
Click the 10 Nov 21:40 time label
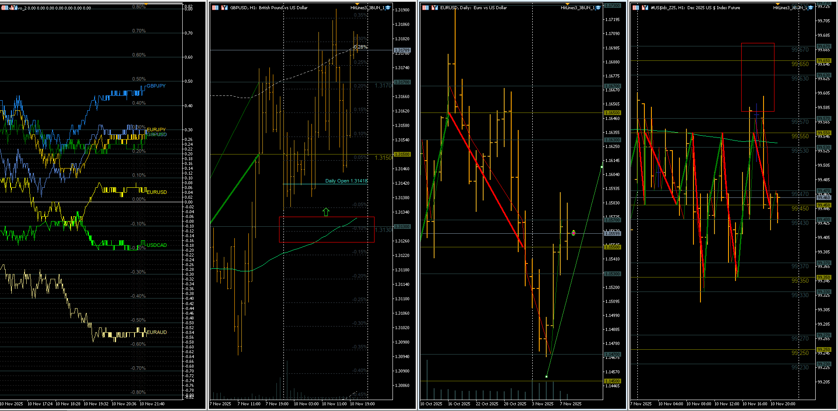(152, 404)
